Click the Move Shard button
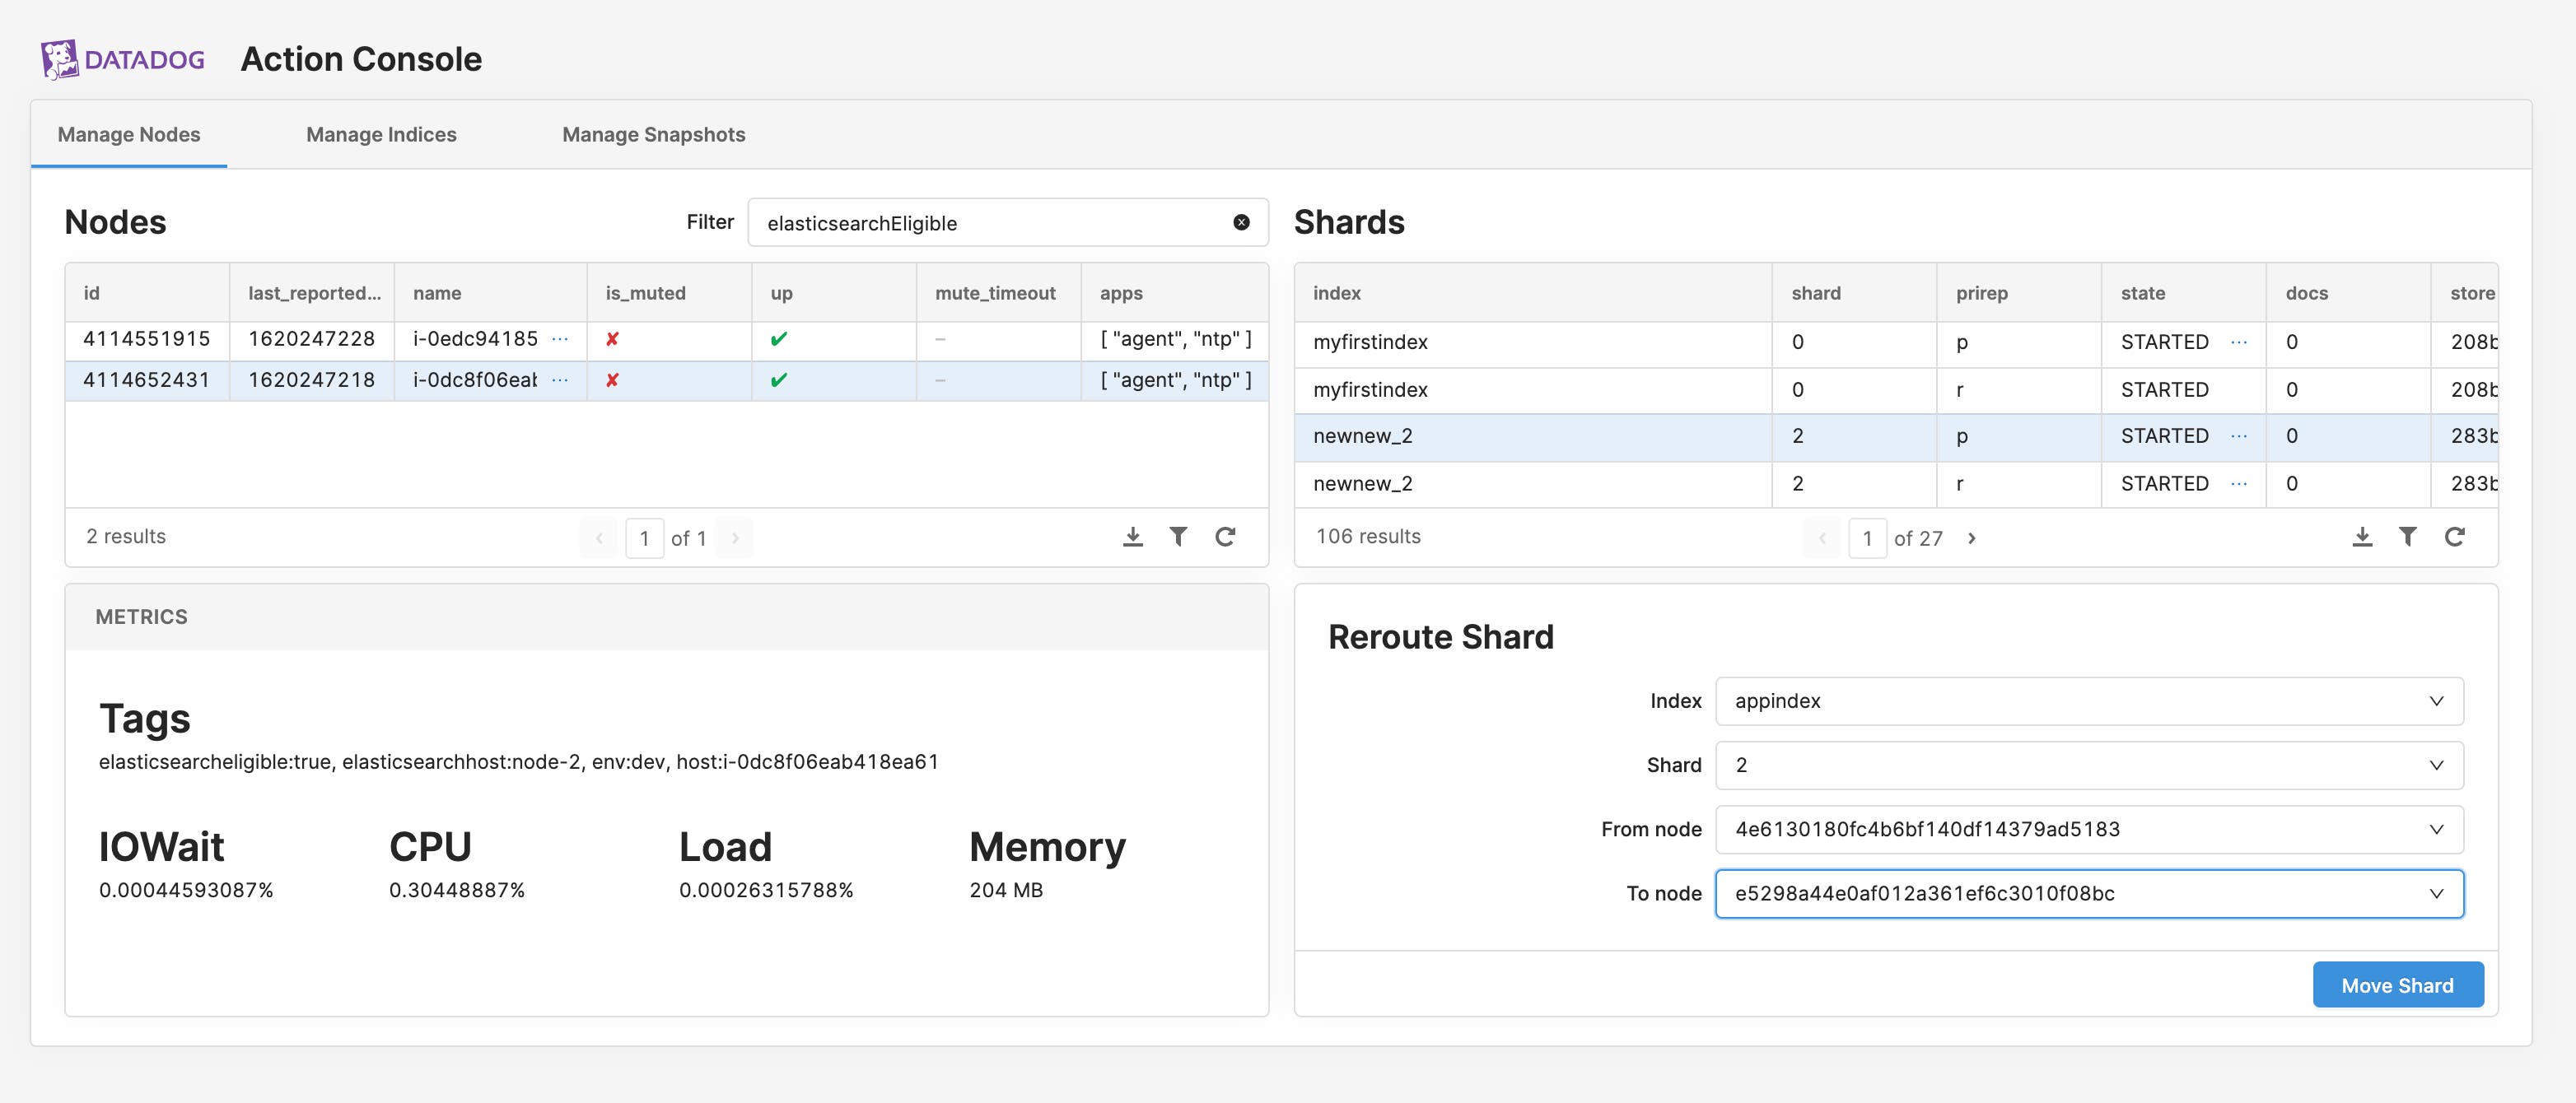Image resolution: width=2576 pixels, height=1103 pixels. pos(2397,984)
